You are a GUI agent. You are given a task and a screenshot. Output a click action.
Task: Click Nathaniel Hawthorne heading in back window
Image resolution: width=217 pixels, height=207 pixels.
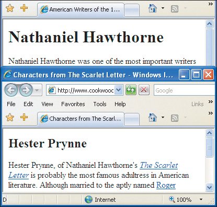(x=86, y=37)
